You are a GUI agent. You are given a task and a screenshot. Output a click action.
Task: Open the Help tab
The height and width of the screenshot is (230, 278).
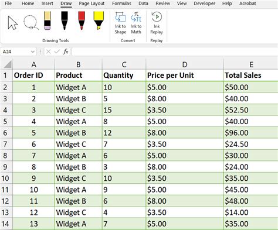pos(227,4)
